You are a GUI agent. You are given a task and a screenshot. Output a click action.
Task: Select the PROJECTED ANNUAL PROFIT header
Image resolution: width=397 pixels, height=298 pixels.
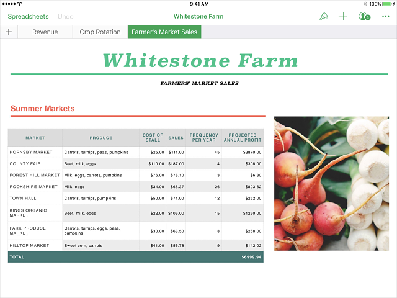click(x=243, y=138)
